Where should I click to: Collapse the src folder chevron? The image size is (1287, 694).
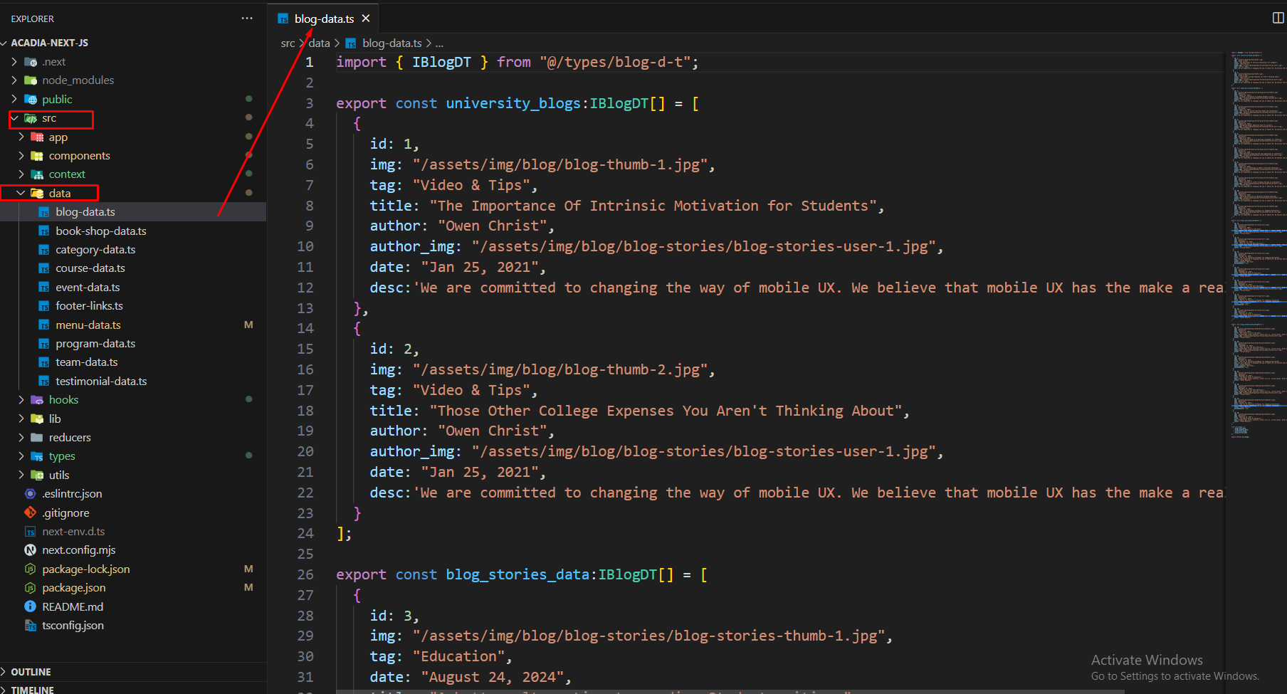(x=14, y=118)
